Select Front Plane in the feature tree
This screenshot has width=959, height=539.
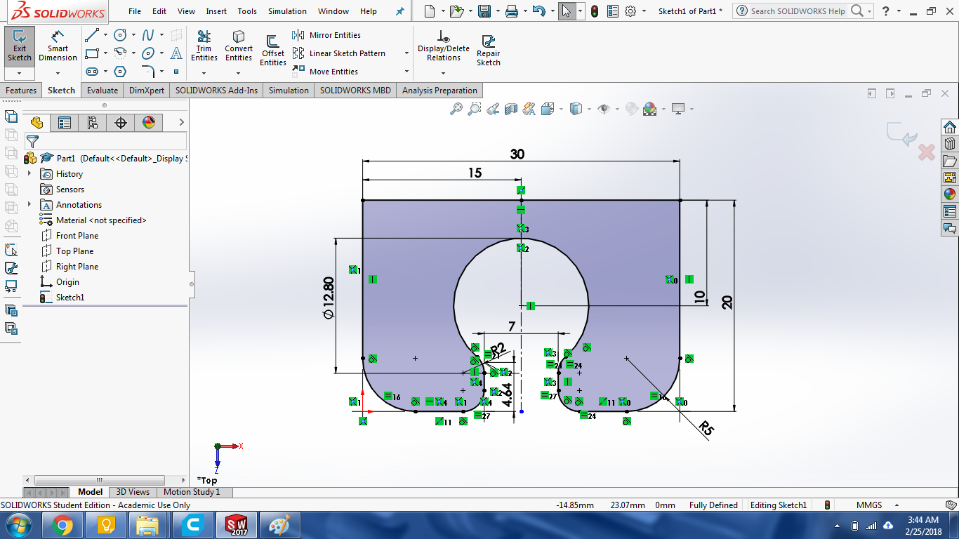point(77,236)
